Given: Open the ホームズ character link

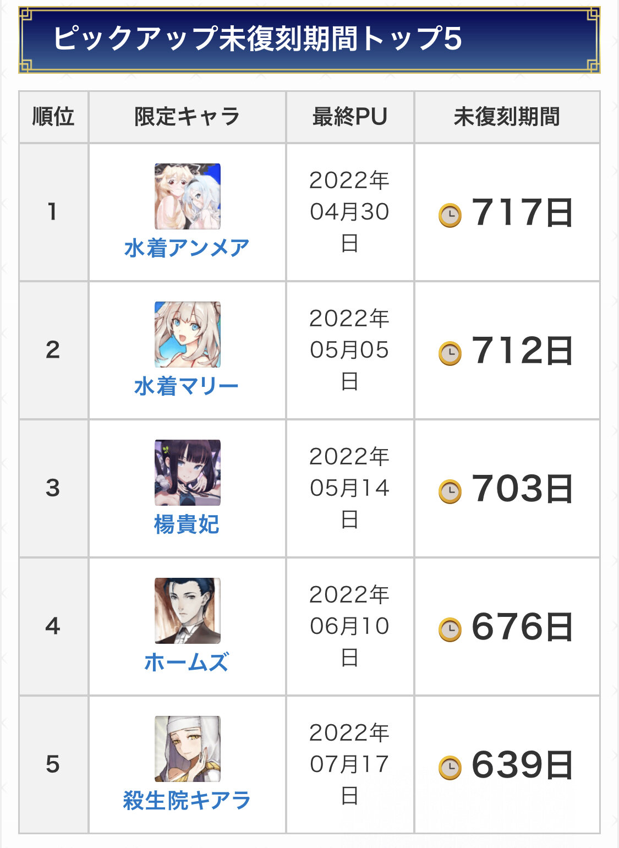Looking at the screenshot, I should click(x=187, y=663).
